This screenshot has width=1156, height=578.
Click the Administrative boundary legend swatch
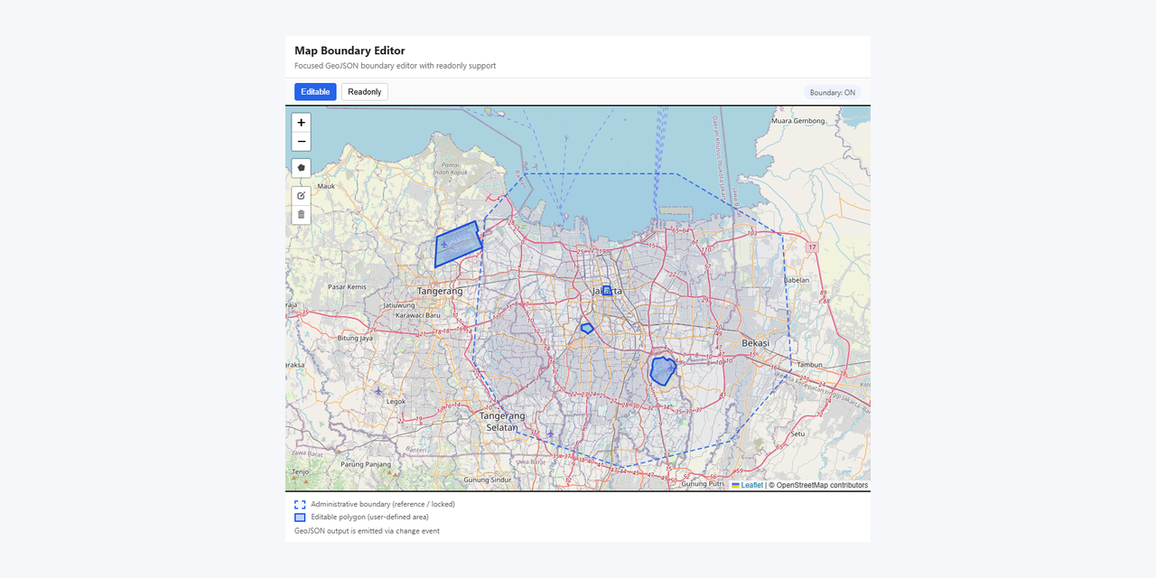click(x=300, y=504)
